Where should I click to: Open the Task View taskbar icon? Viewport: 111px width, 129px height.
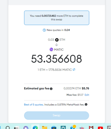pos(17,128)
